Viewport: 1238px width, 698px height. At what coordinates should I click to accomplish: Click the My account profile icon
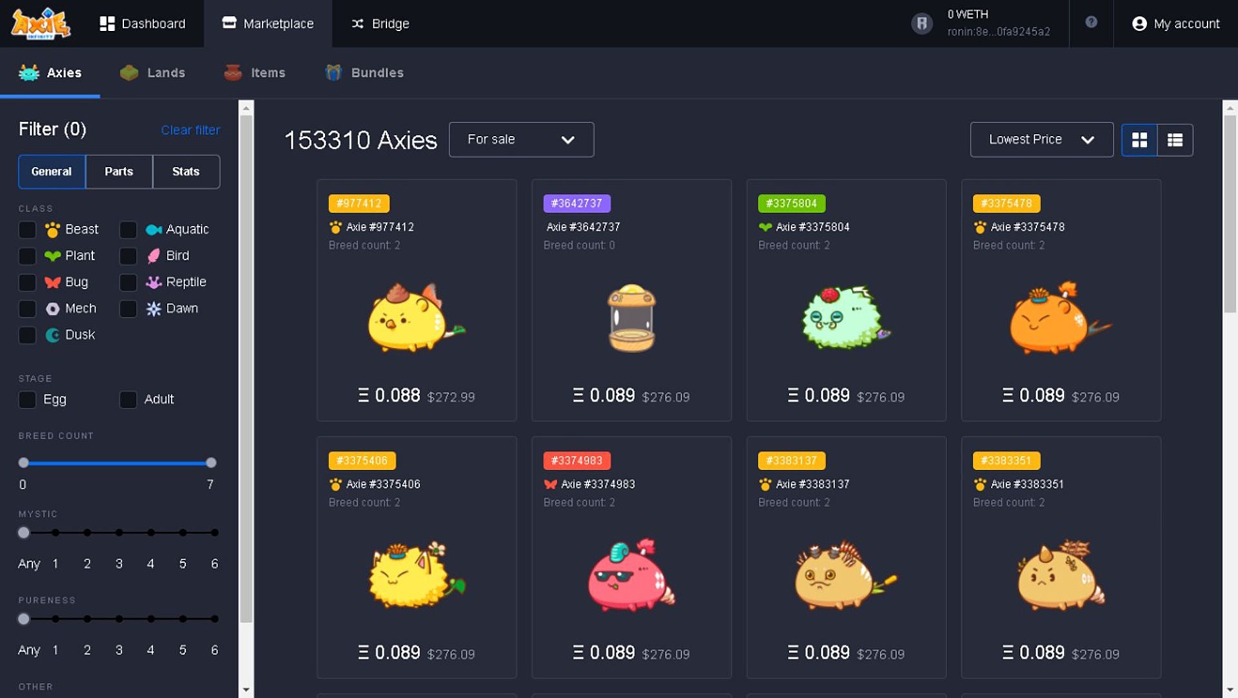pyautogui.click(x=1139, y=24)
